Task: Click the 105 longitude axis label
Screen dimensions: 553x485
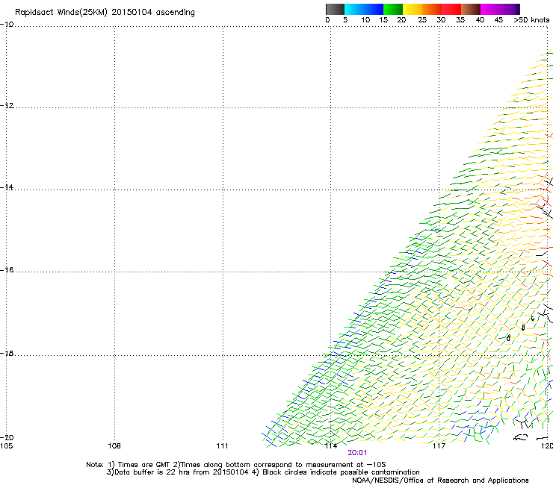Action: click(x=6, y=446)
